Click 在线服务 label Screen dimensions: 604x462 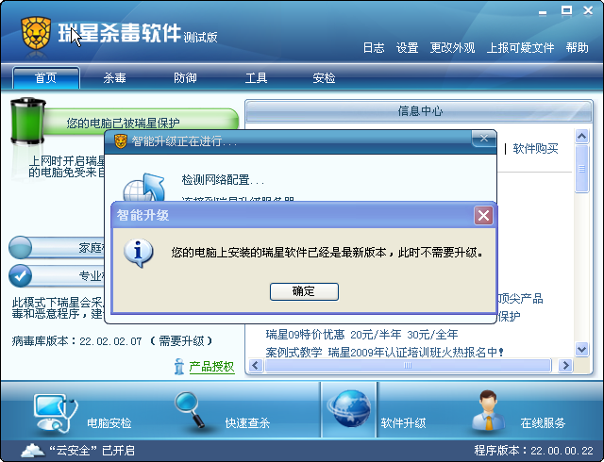[543, 423]
